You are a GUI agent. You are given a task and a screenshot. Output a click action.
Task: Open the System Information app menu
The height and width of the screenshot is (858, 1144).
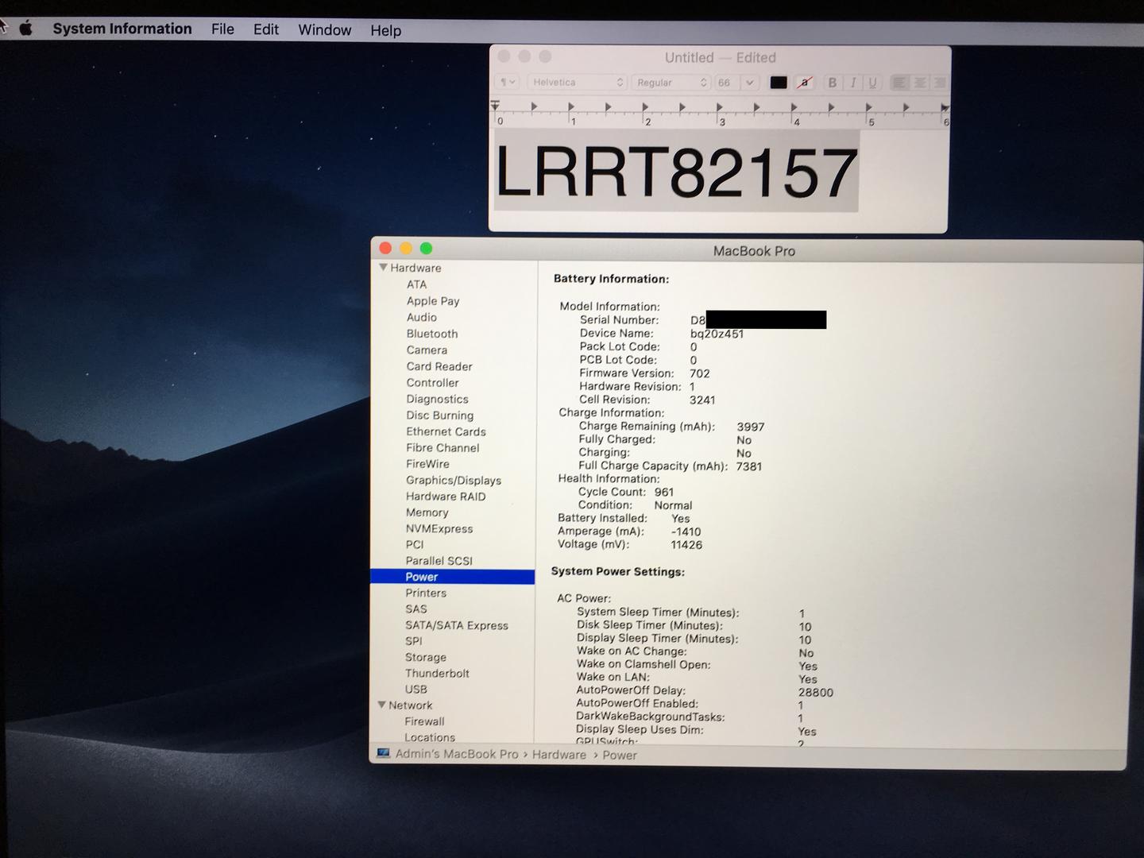(x=122, y=29)
